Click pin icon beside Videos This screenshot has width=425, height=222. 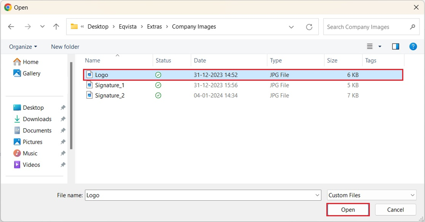[x=63, y=164]
